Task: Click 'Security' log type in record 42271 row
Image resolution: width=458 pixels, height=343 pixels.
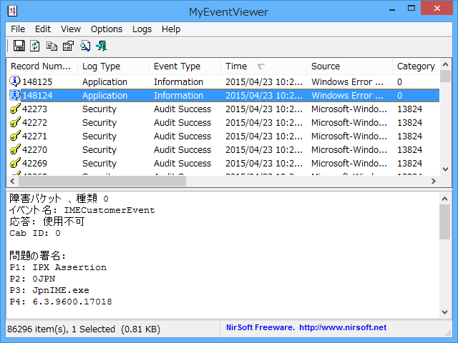Action: pos(99,136)
